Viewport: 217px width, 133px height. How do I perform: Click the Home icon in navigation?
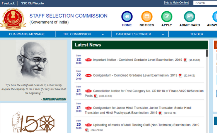(127, 17)
